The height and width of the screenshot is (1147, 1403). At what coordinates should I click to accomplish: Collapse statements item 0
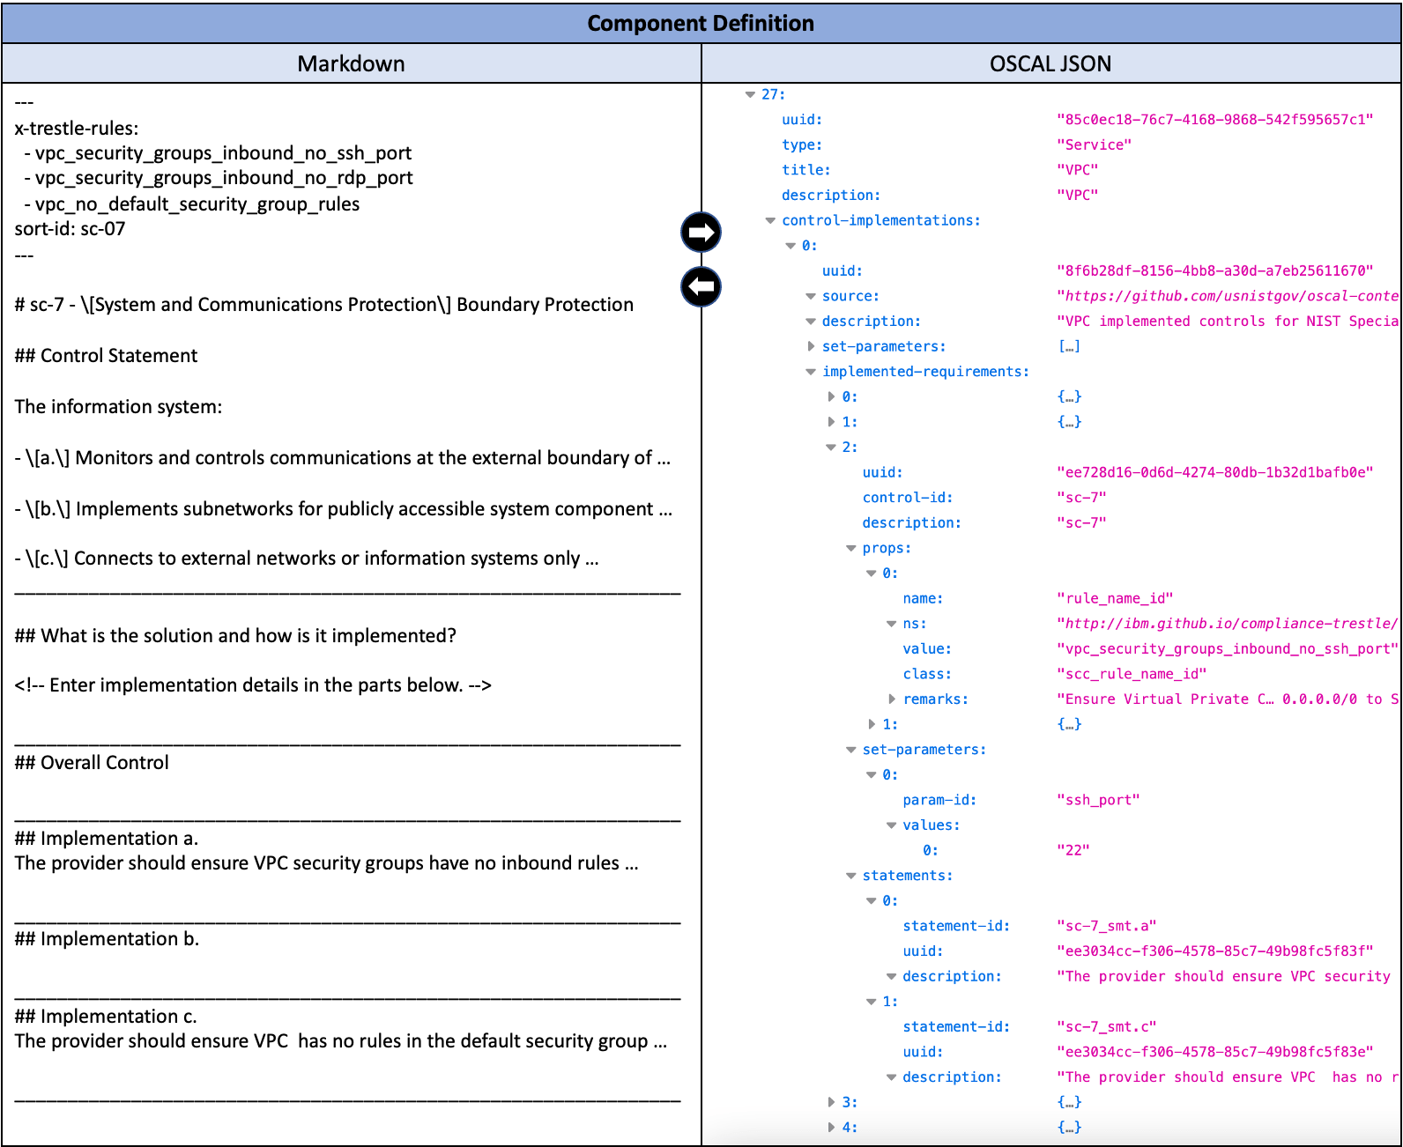(872, 900)
